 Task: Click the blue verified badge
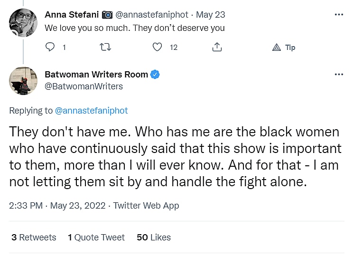click(155, 74)
